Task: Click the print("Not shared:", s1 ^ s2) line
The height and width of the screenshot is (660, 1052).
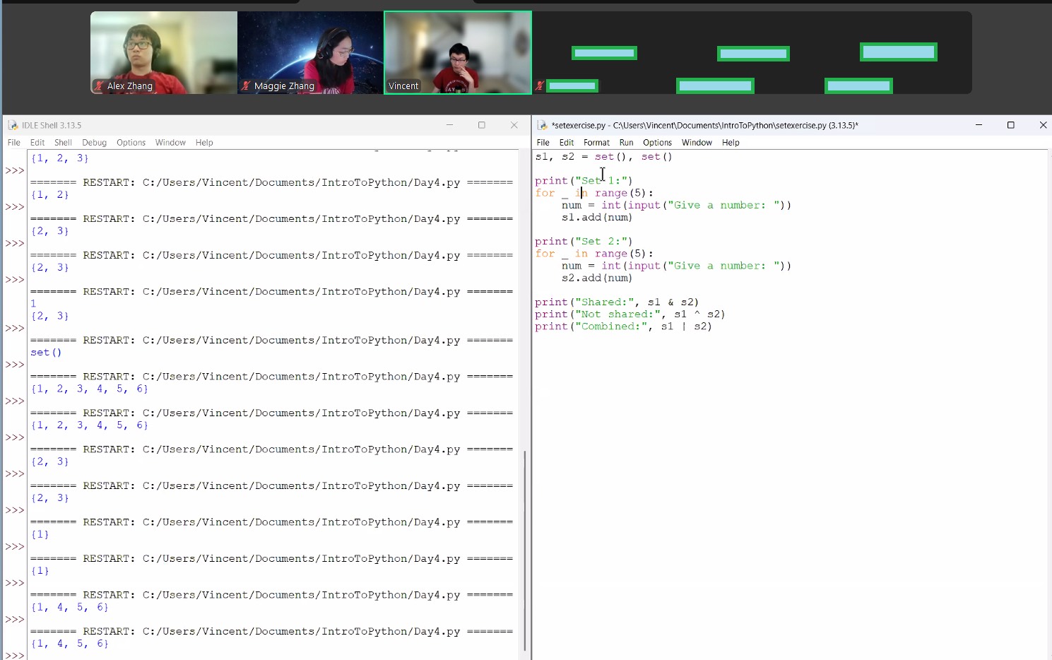Action: point(630,314)
